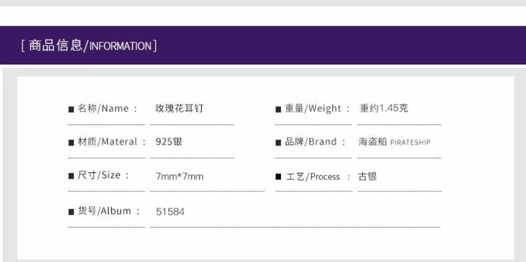Click the square bullet before 重量/Weight

click(278, 109)
